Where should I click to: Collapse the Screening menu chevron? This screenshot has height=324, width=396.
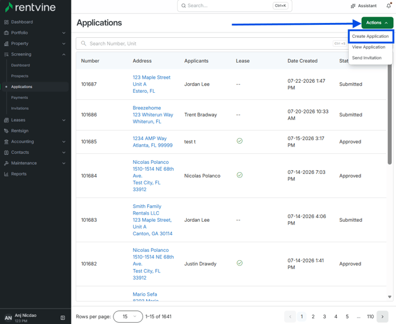[64, 54]
